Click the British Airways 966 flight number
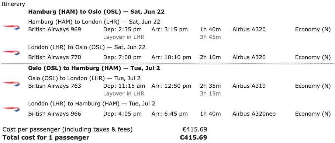Image resolution: width=335 pixels, height=143 pixels. 55,114
